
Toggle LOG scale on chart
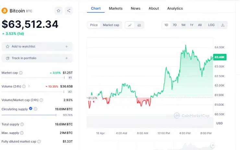211,25
